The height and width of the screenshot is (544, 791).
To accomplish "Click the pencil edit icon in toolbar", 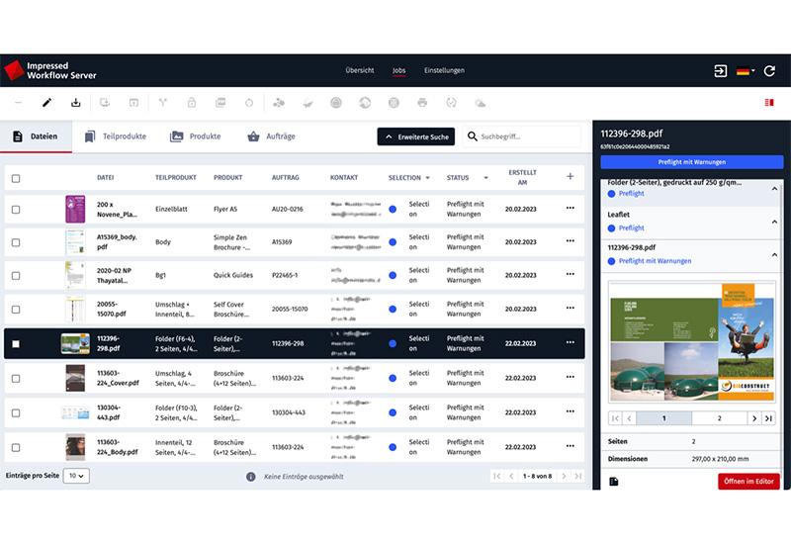I will 46,102.
